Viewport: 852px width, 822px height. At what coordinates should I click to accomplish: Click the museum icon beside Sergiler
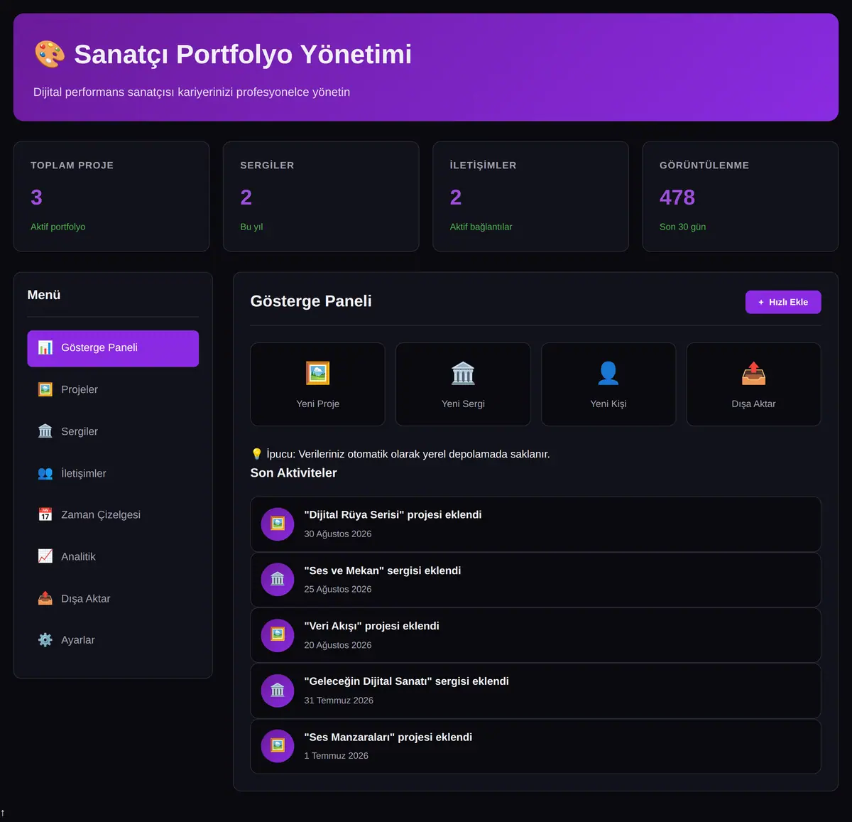(45, 431)
